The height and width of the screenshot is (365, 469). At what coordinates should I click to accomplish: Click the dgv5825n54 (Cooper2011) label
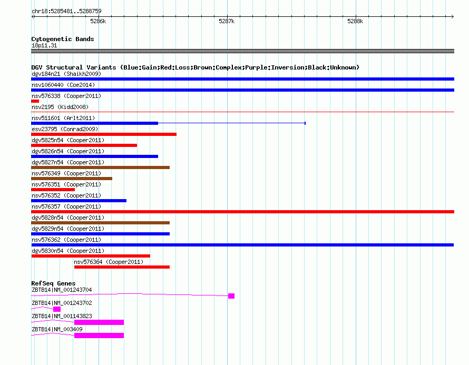(x=68, y=140)
